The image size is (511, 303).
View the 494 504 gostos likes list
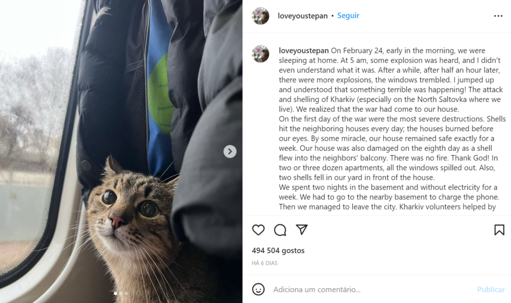point(278,251)
